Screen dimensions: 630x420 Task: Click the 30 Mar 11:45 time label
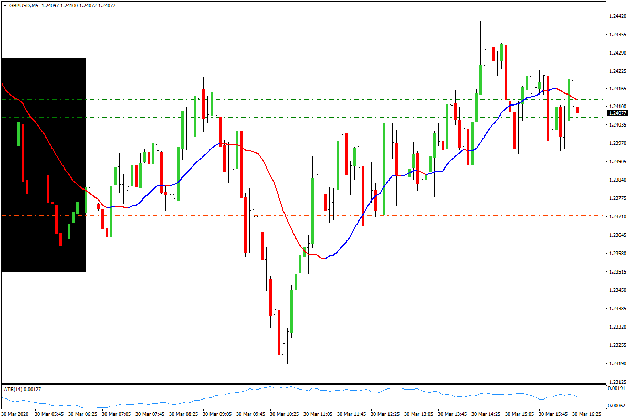click(352, 414)
